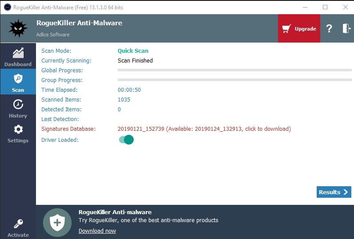Viewport: 354px width, 239px height.
Task: Click the help question mark icon
Action: 329,29
